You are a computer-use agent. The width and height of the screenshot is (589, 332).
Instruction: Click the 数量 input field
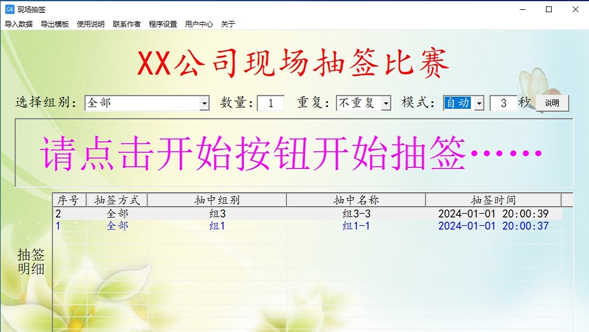pos(271,103)
